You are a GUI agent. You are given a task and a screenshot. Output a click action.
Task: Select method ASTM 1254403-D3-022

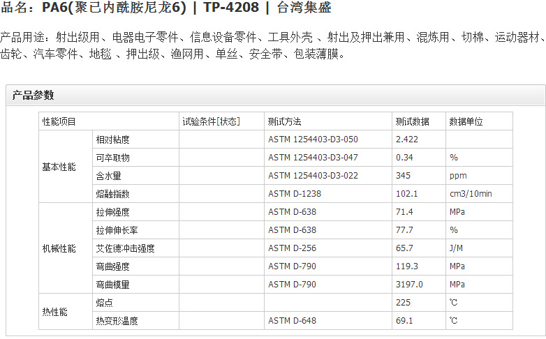click(313, 175)
